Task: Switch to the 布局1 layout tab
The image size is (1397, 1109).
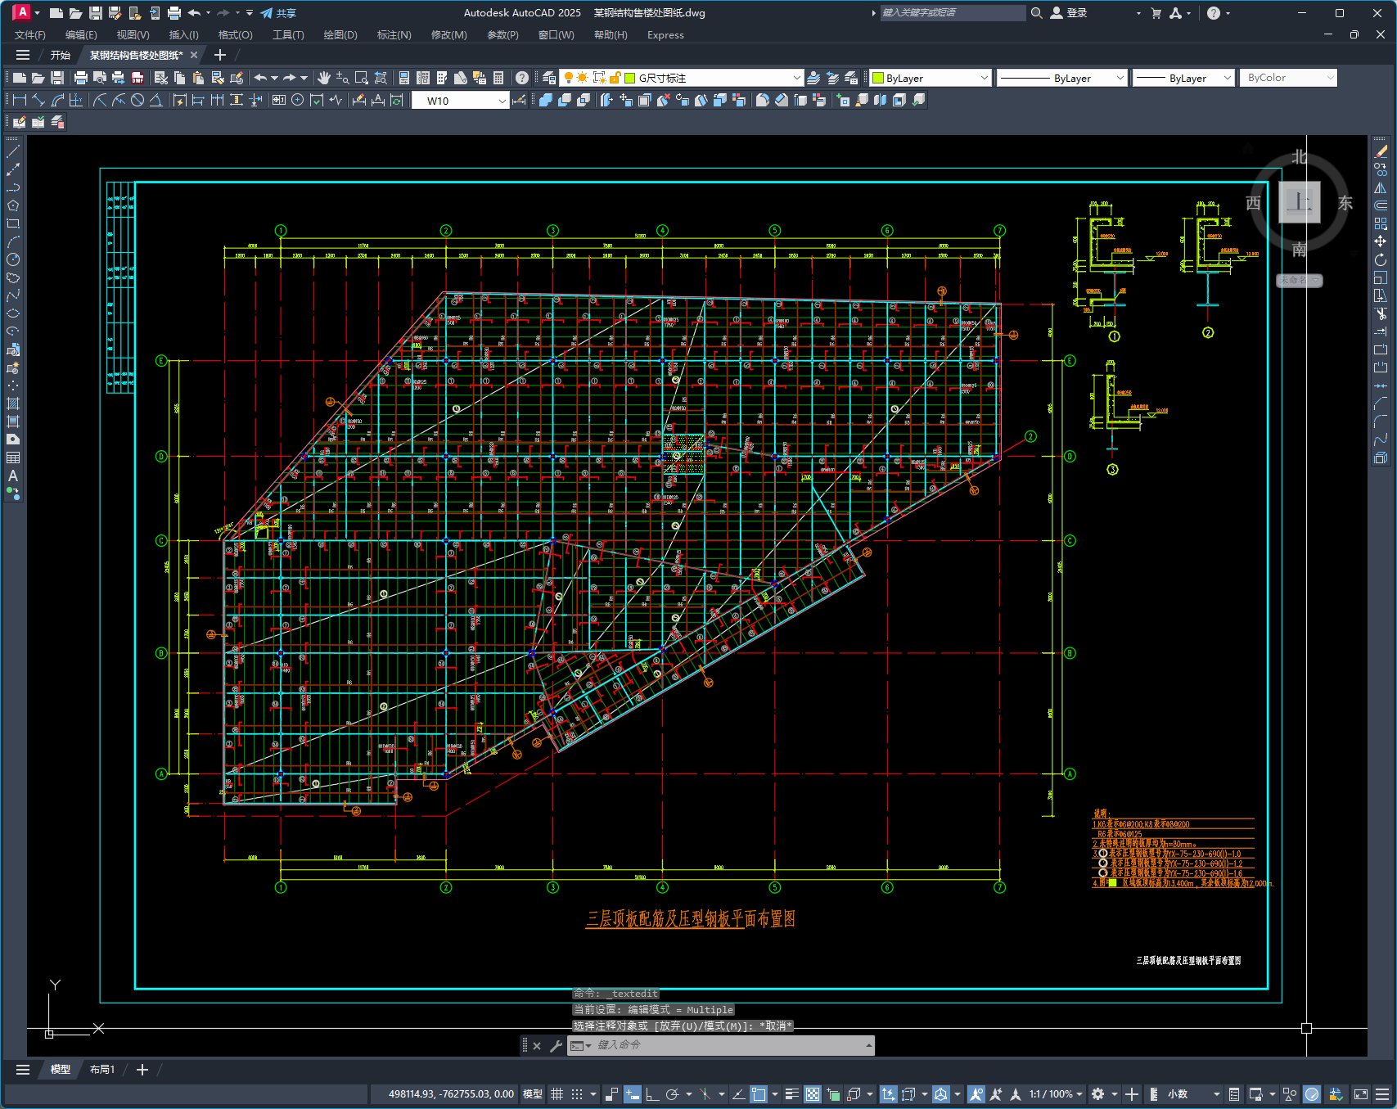Action: tap(102, 1070)
